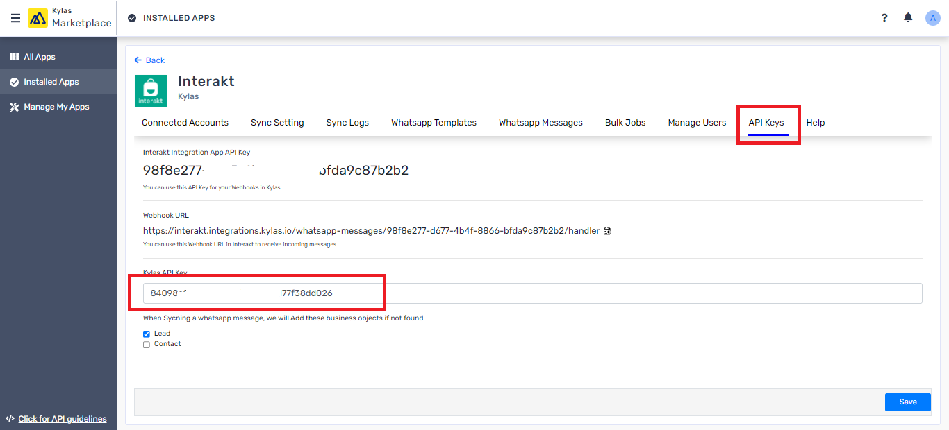Viewport: 949px width, 430px height.
Task: Enable the Contact checkbox
Action: (146, 344)
